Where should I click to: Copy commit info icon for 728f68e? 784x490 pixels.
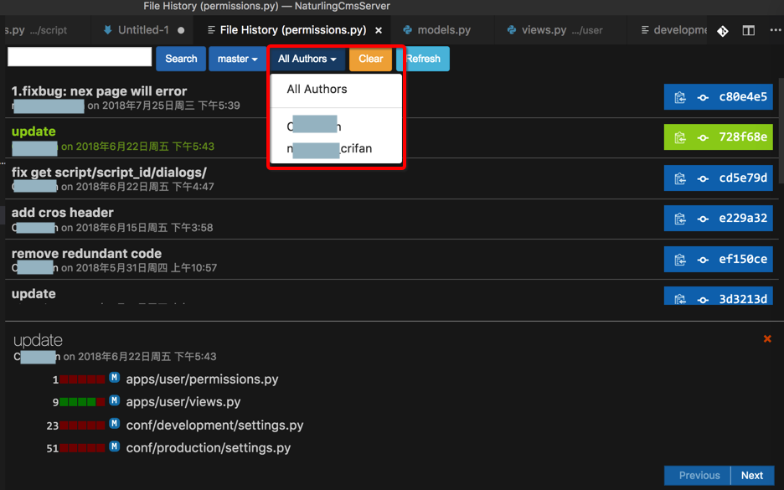tap(679, 137)
